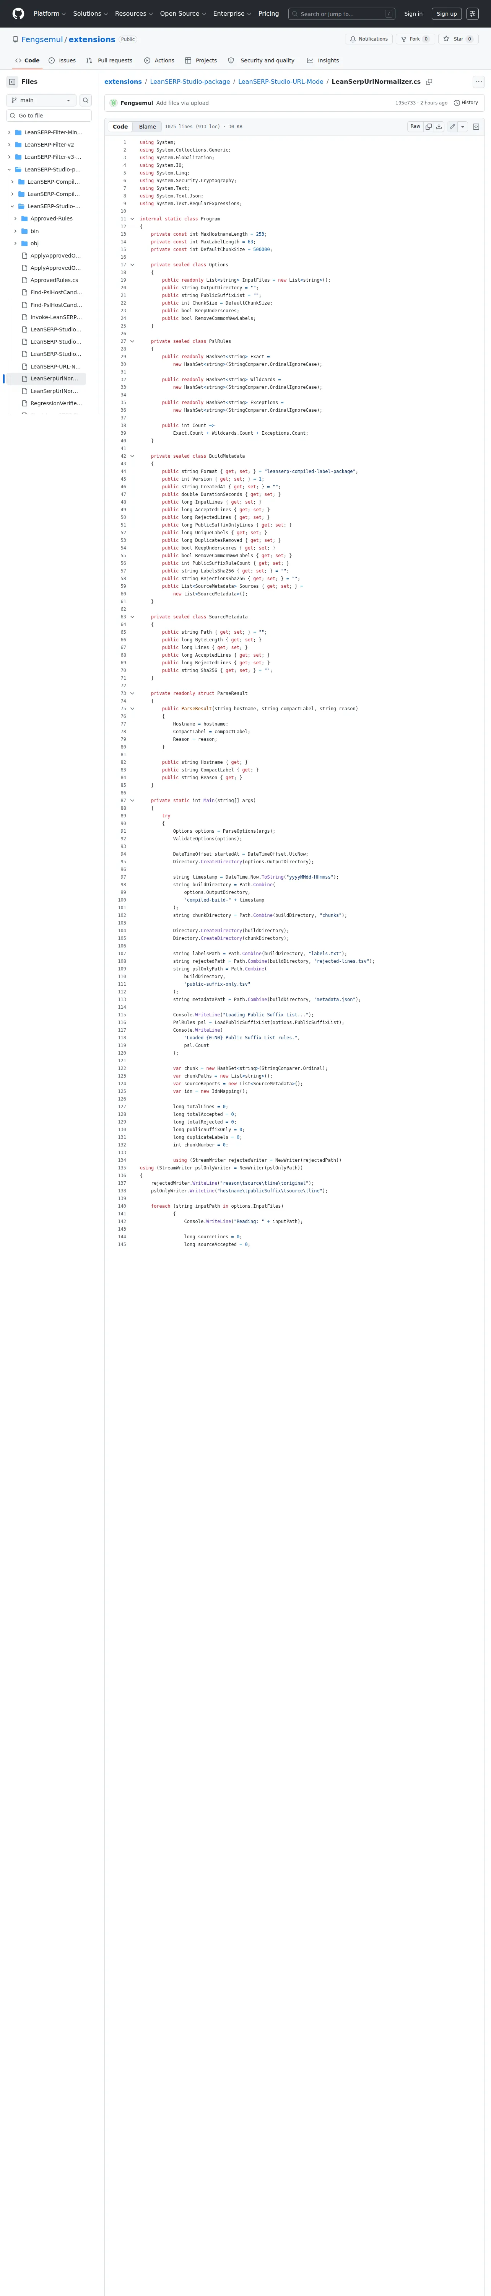
Task: Click the Approved-Rules folder icon
Action: [x=25, y=219]
